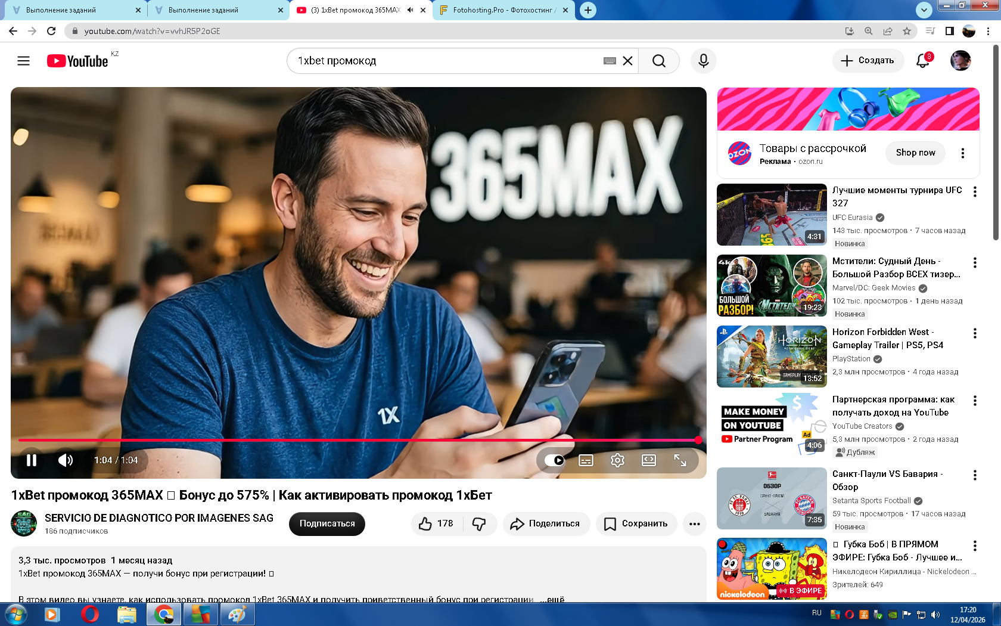Click the Подписаться subscribe button
1001x626 pixels.
327,523
